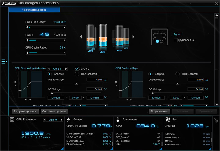This screenshot has height=151, width=220.
Task: Adjust Core Voltage Offset Voltage slider handle
Action: coord(77,84)
